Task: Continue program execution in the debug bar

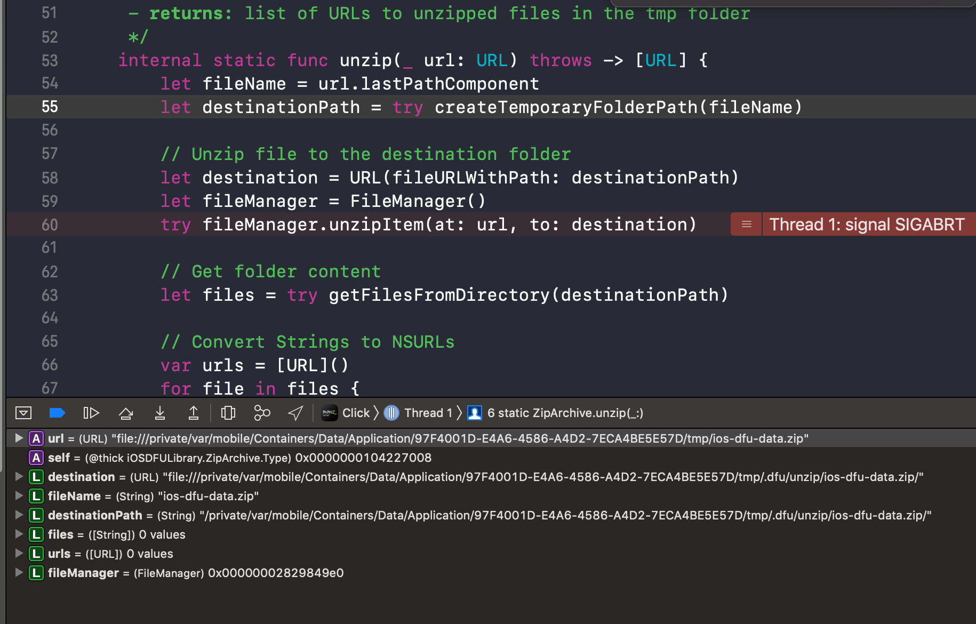Action: pos(91,412)
